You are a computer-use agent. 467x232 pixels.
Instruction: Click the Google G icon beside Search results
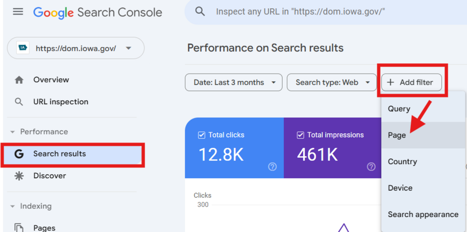click(19, 154)
